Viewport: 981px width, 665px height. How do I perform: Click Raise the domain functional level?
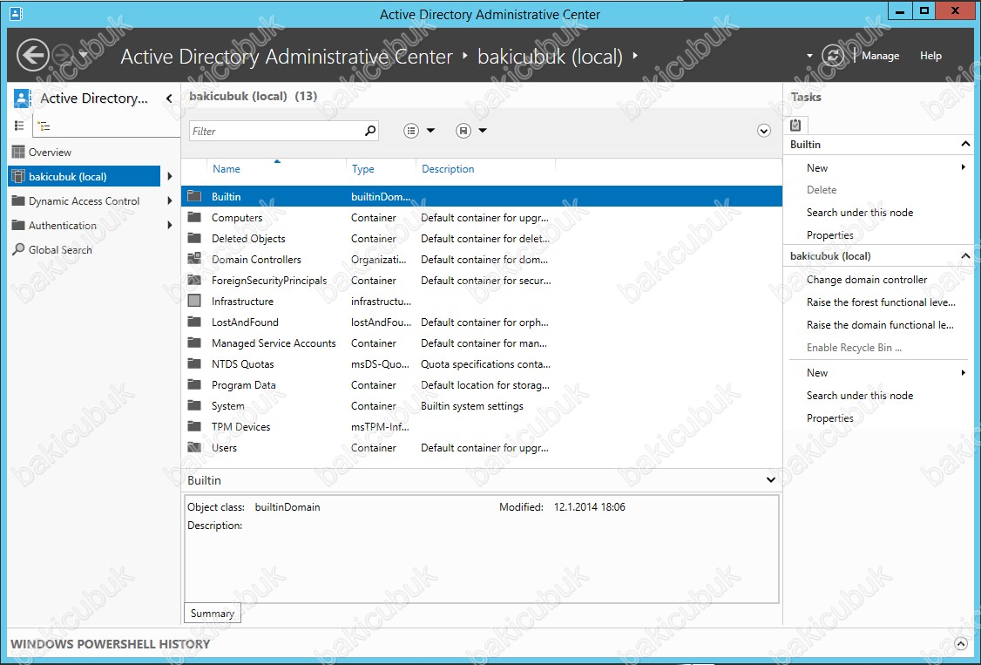click(880, 325)
